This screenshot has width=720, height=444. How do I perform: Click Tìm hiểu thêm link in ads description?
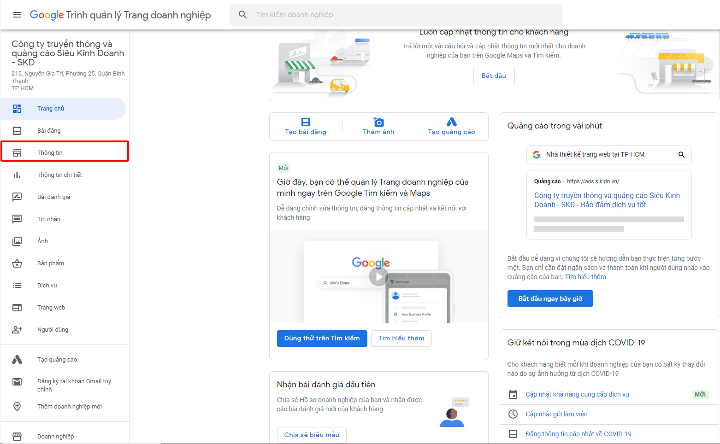coord(585,277)
